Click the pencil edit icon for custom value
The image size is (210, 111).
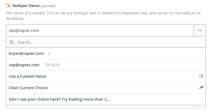(201, 76)
